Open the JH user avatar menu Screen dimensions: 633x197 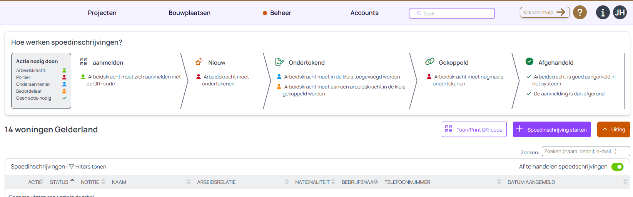click(620, 12)
